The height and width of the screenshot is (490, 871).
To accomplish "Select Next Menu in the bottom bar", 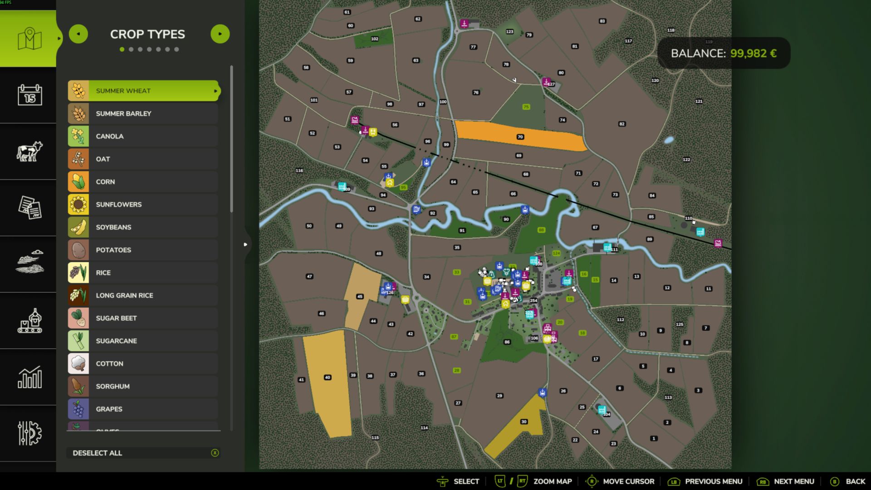I will click(x=793, y=481).
